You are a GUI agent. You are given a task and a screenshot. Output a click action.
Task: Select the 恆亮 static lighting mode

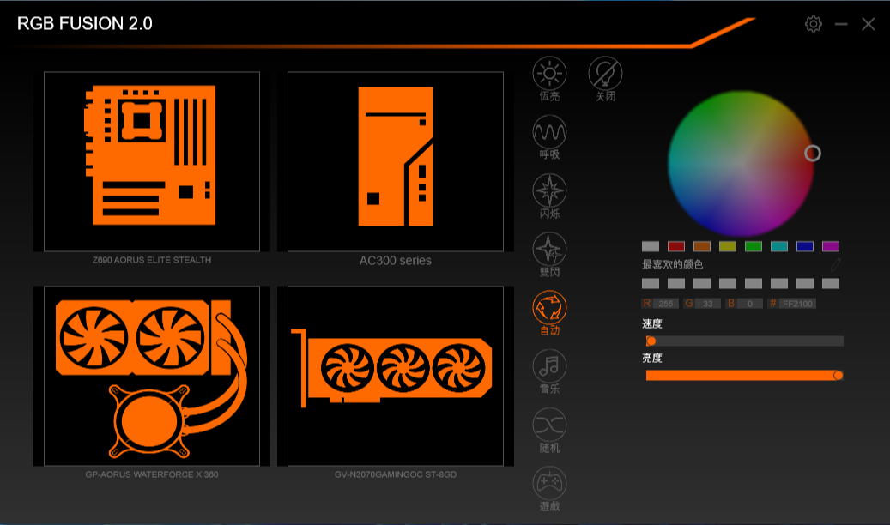coord(549,74)
